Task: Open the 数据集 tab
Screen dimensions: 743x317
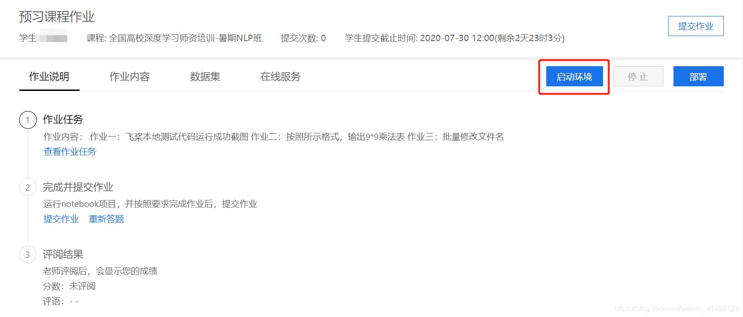Action: tap(205, 77)
